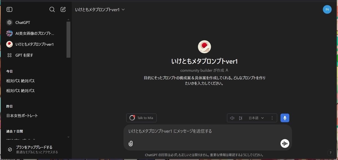The image size is (338, 160).
Task: Click the AI美女画像 GPT avatar icon
Action: tap(10, 33)
